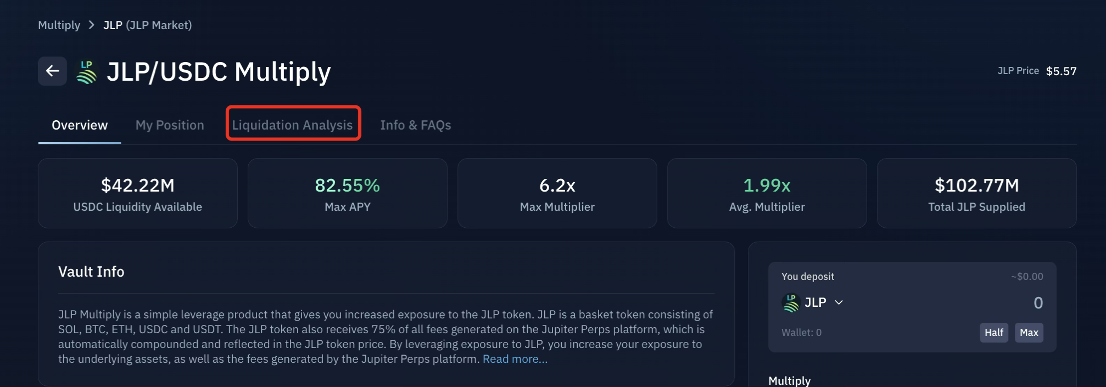Click Multiply in the breadcrumb
The width and height of the screenshot is (1106, 387).
click(59, 25)
